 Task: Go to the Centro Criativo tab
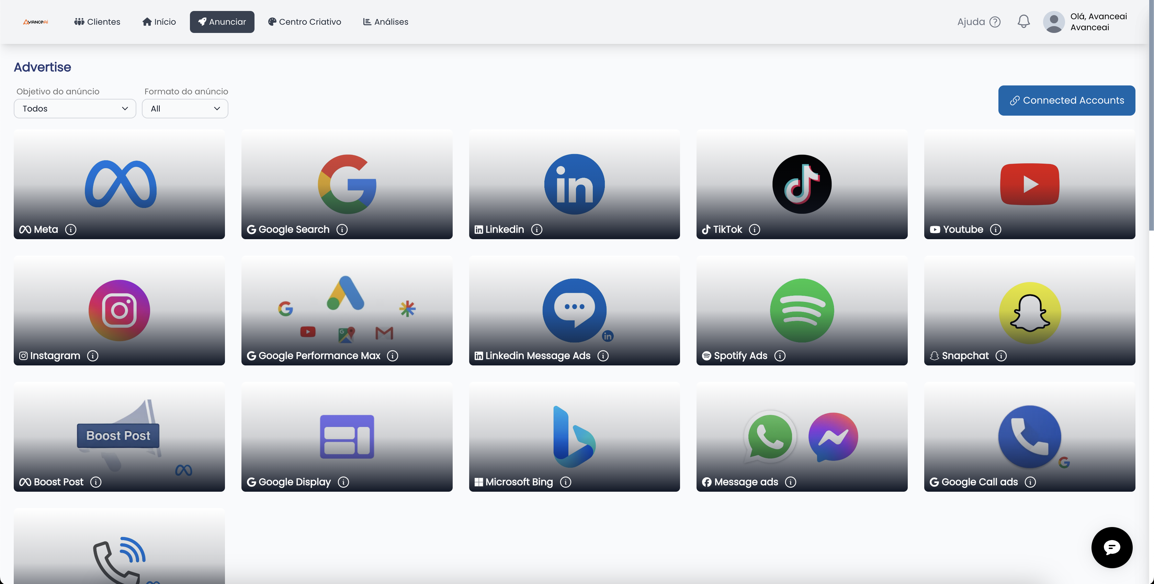[x=305, y=22]
